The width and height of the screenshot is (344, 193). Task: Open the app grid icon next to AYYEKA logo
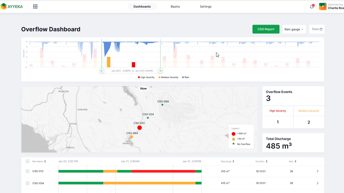click(x=35, y=6)
